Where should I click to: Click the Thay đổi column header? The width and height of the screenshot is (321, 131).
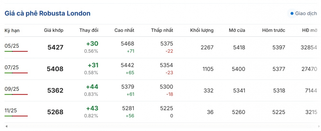click(x=89, y=30)
